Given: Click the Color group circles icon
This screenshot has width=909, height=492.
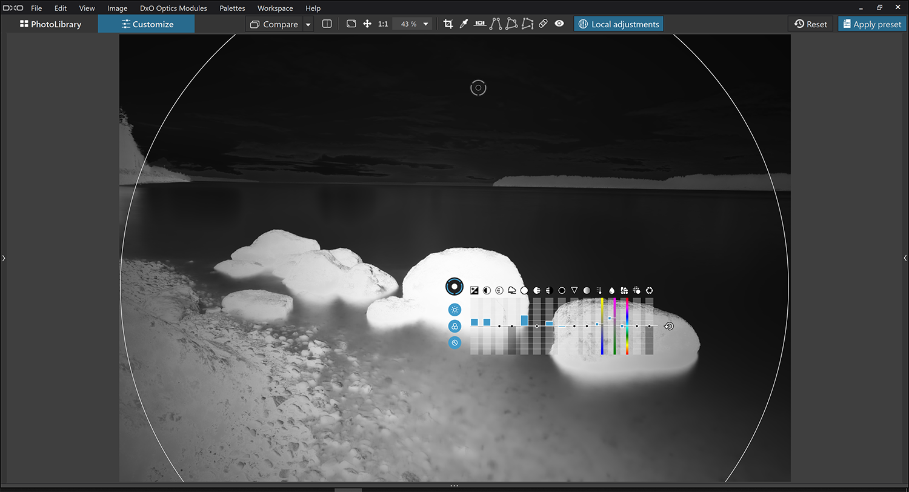Looking at the screenshot, I should click(x=454, y=327).
